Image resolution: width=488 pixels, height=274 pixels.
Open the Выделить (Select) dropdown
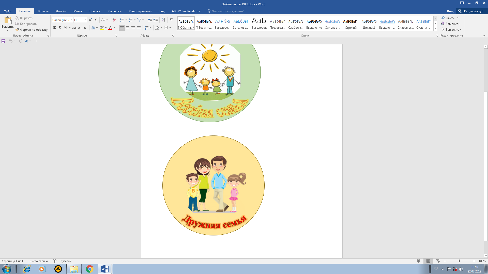point(452,29)
